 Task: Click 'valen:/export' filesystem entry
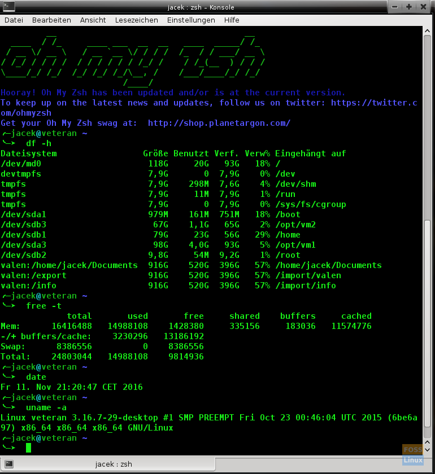tap(33, 275)
